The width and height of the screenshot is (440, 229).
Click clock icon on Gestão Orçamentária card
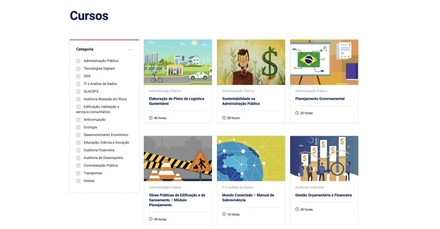(x=297, y=210)
